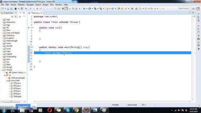The height and width of the screenshot is (113, 201).
Task: Select MT5.java in Project Explorer
Action: (x=17, y=91)
